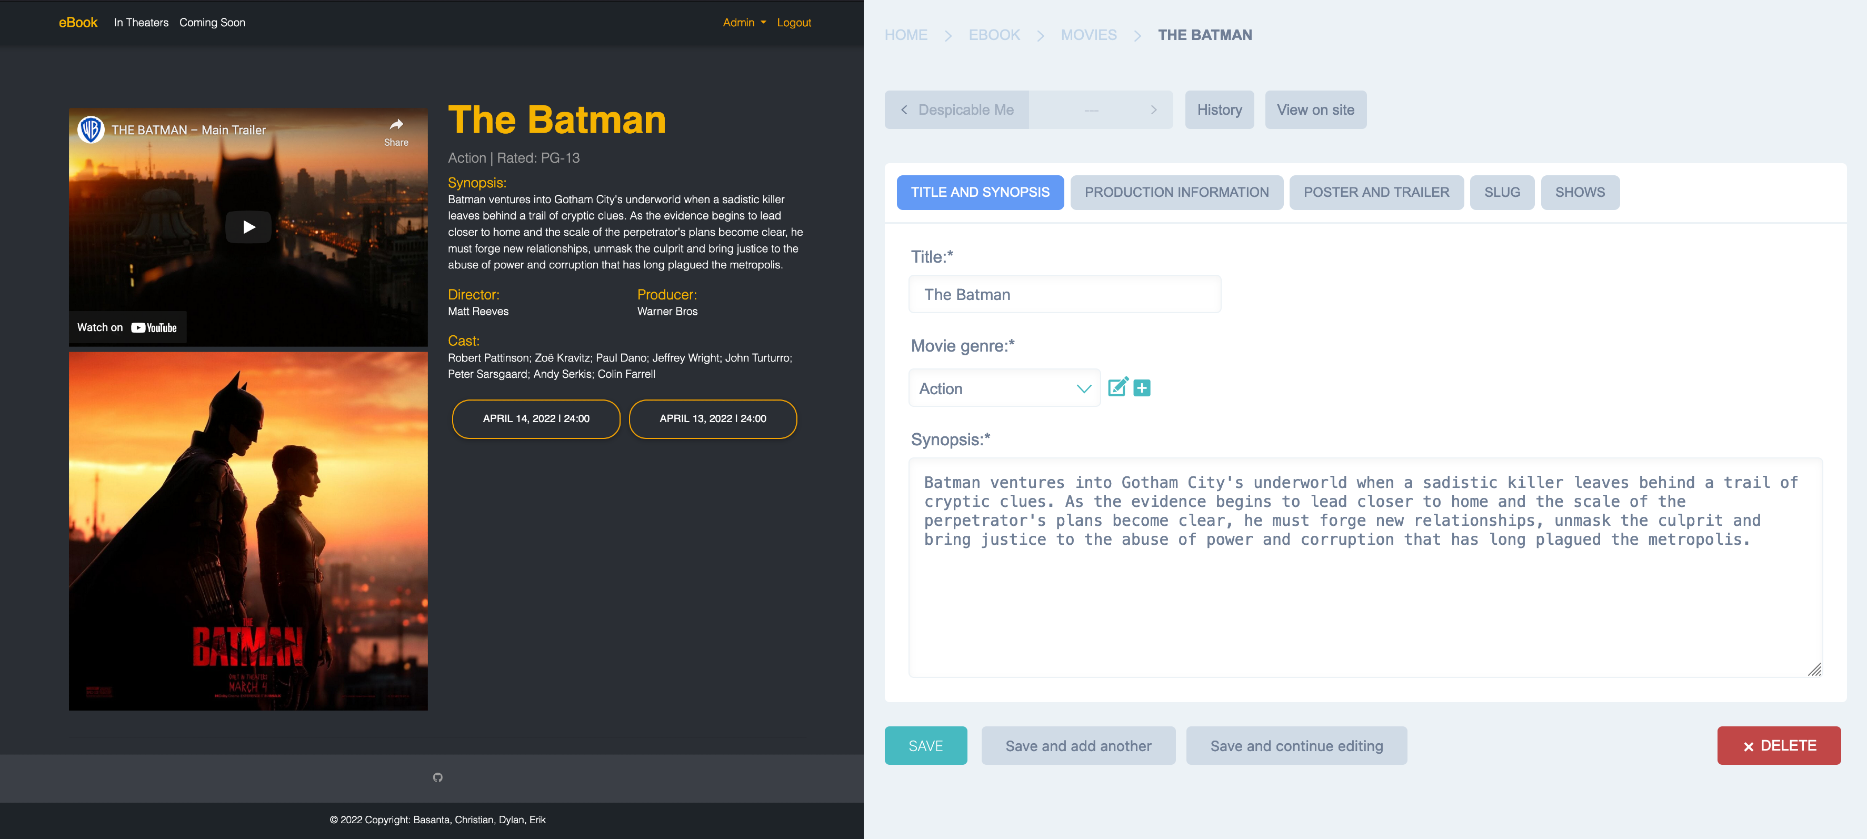Viewport: 1867px width, 839px height.
Task: Click the trailer title THE BATMAN – Main Trailer
Action: point(188,129)
